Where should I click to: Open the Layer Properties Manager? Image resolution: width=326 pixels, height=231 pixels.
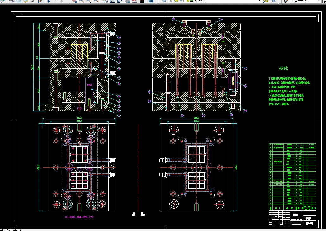click(x=163, y=1)
